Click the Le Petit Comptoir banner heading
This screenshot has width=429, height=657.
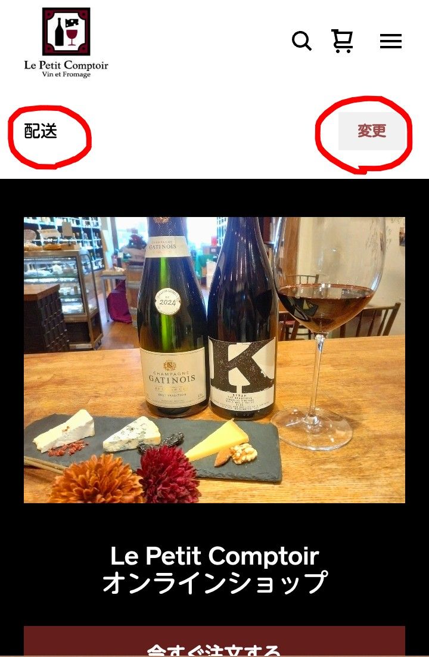214,556
